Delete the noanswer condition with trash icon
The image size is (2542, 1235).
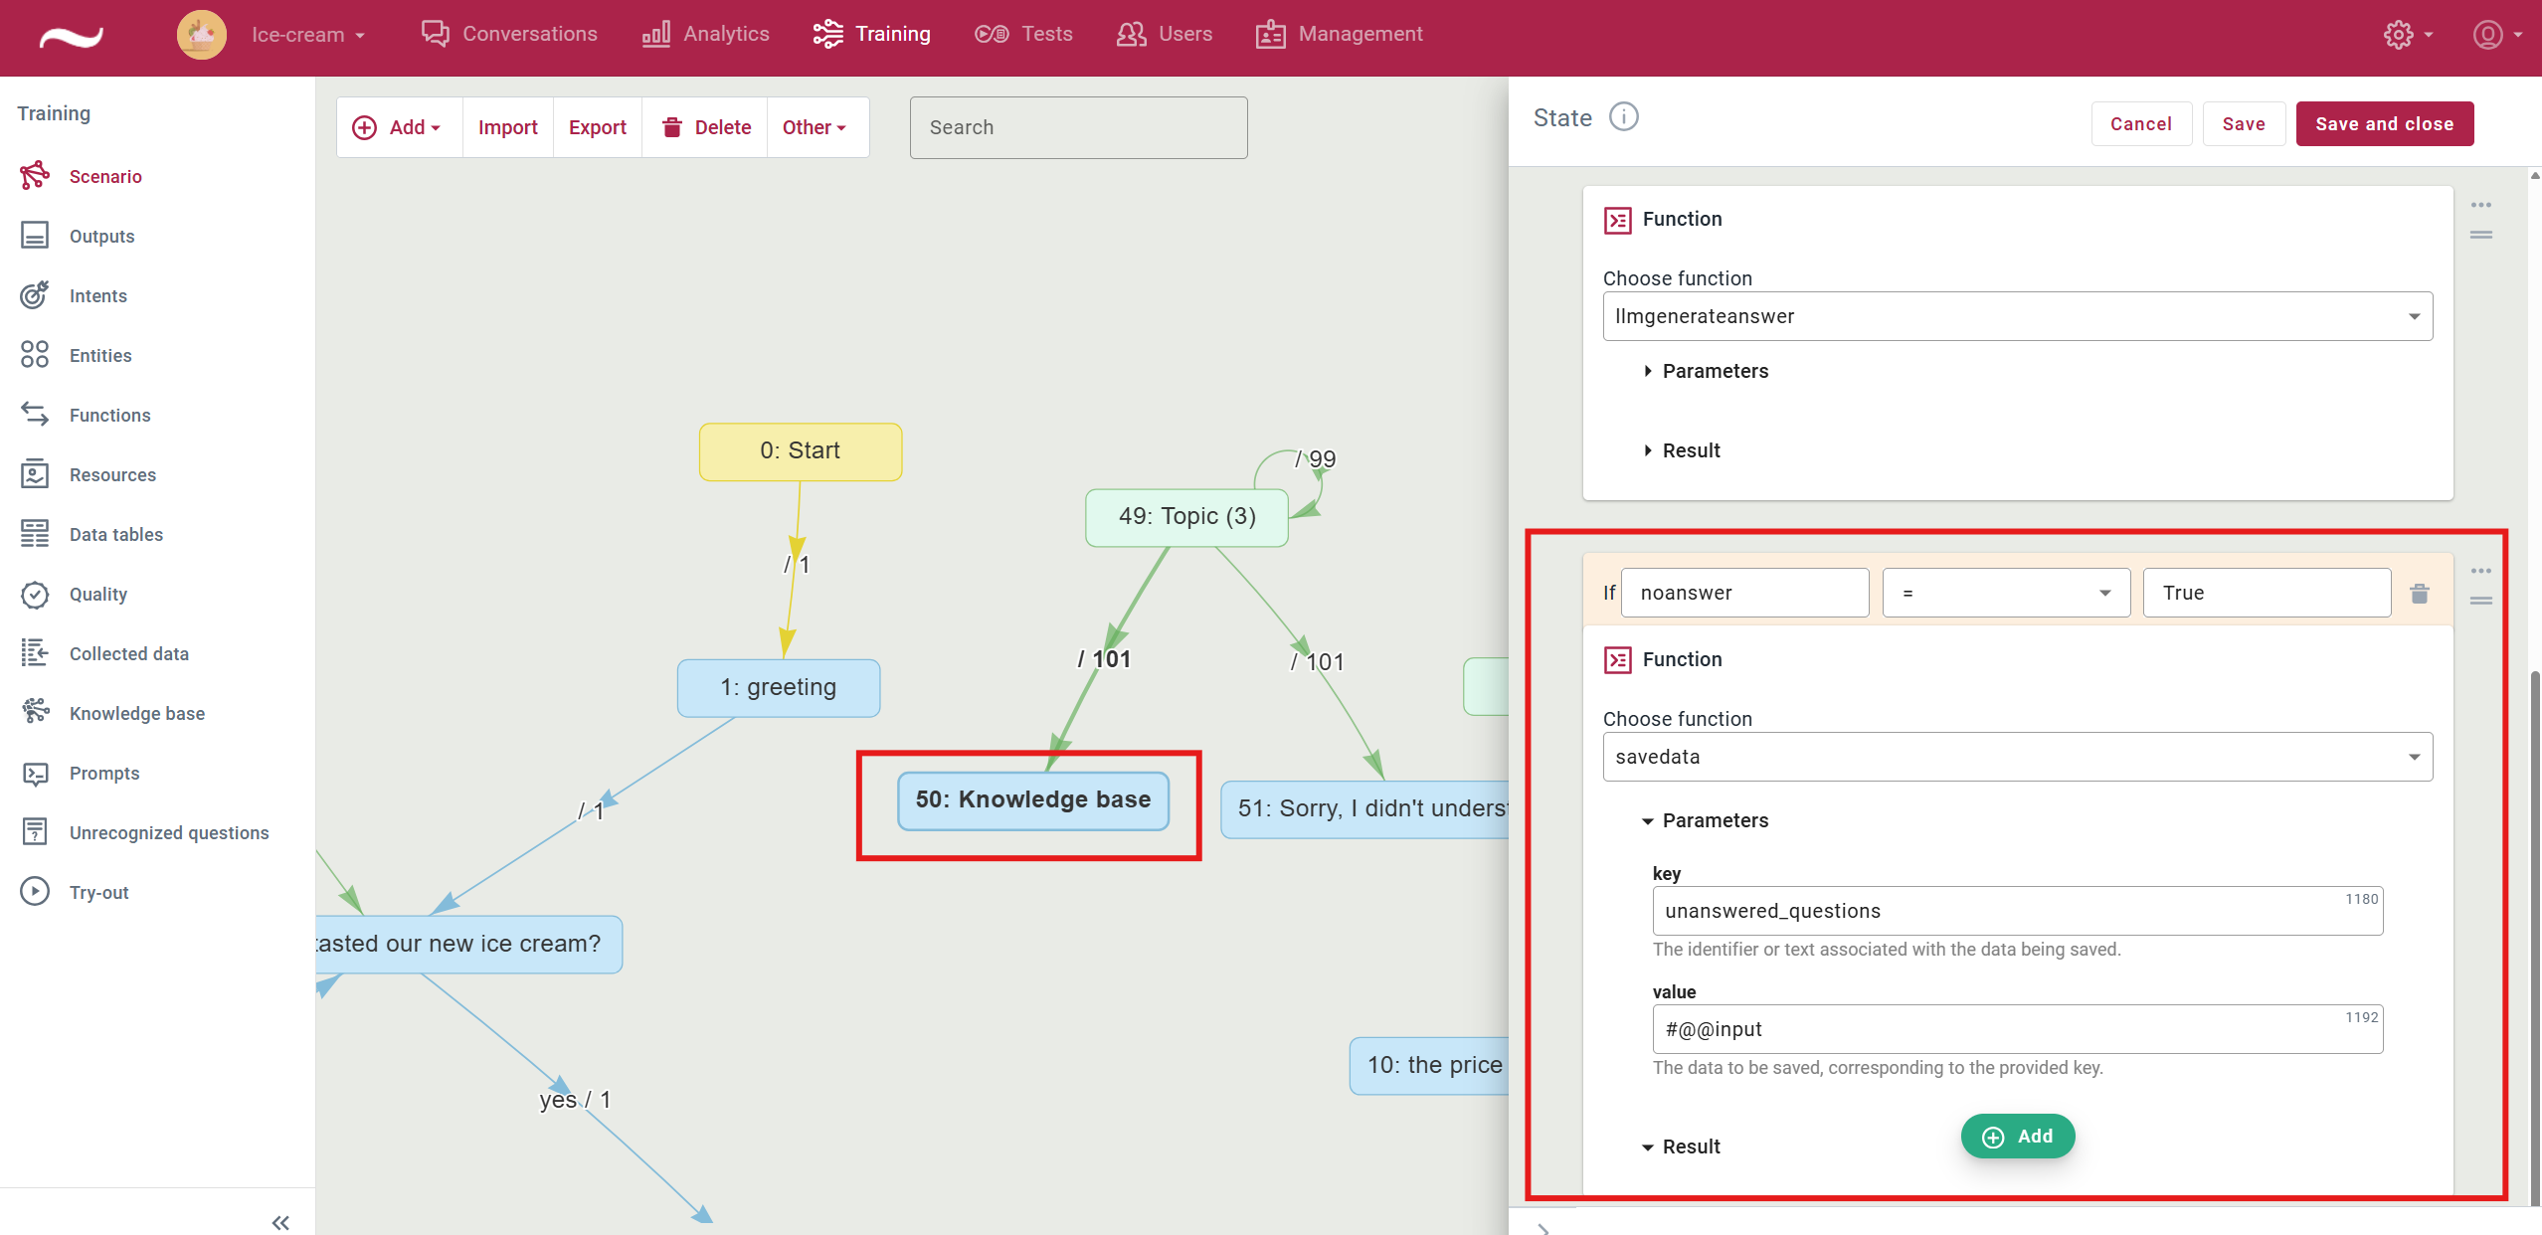tap(2420, 594)
